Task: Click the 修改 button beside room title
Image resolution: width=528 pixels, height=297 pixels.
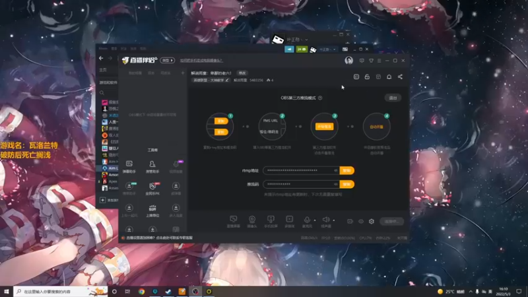Action: pyautogui.click(x=242, y=73)
